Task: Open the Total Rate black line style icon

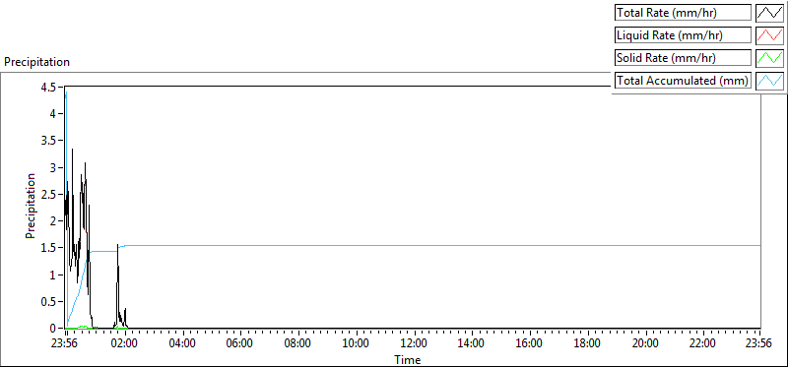Action: pyautogui.click(x=770, y=13)
